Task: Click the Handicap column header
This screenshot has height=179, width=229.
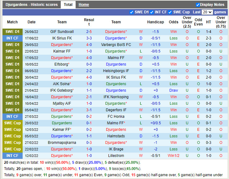Action: (156, 22)
